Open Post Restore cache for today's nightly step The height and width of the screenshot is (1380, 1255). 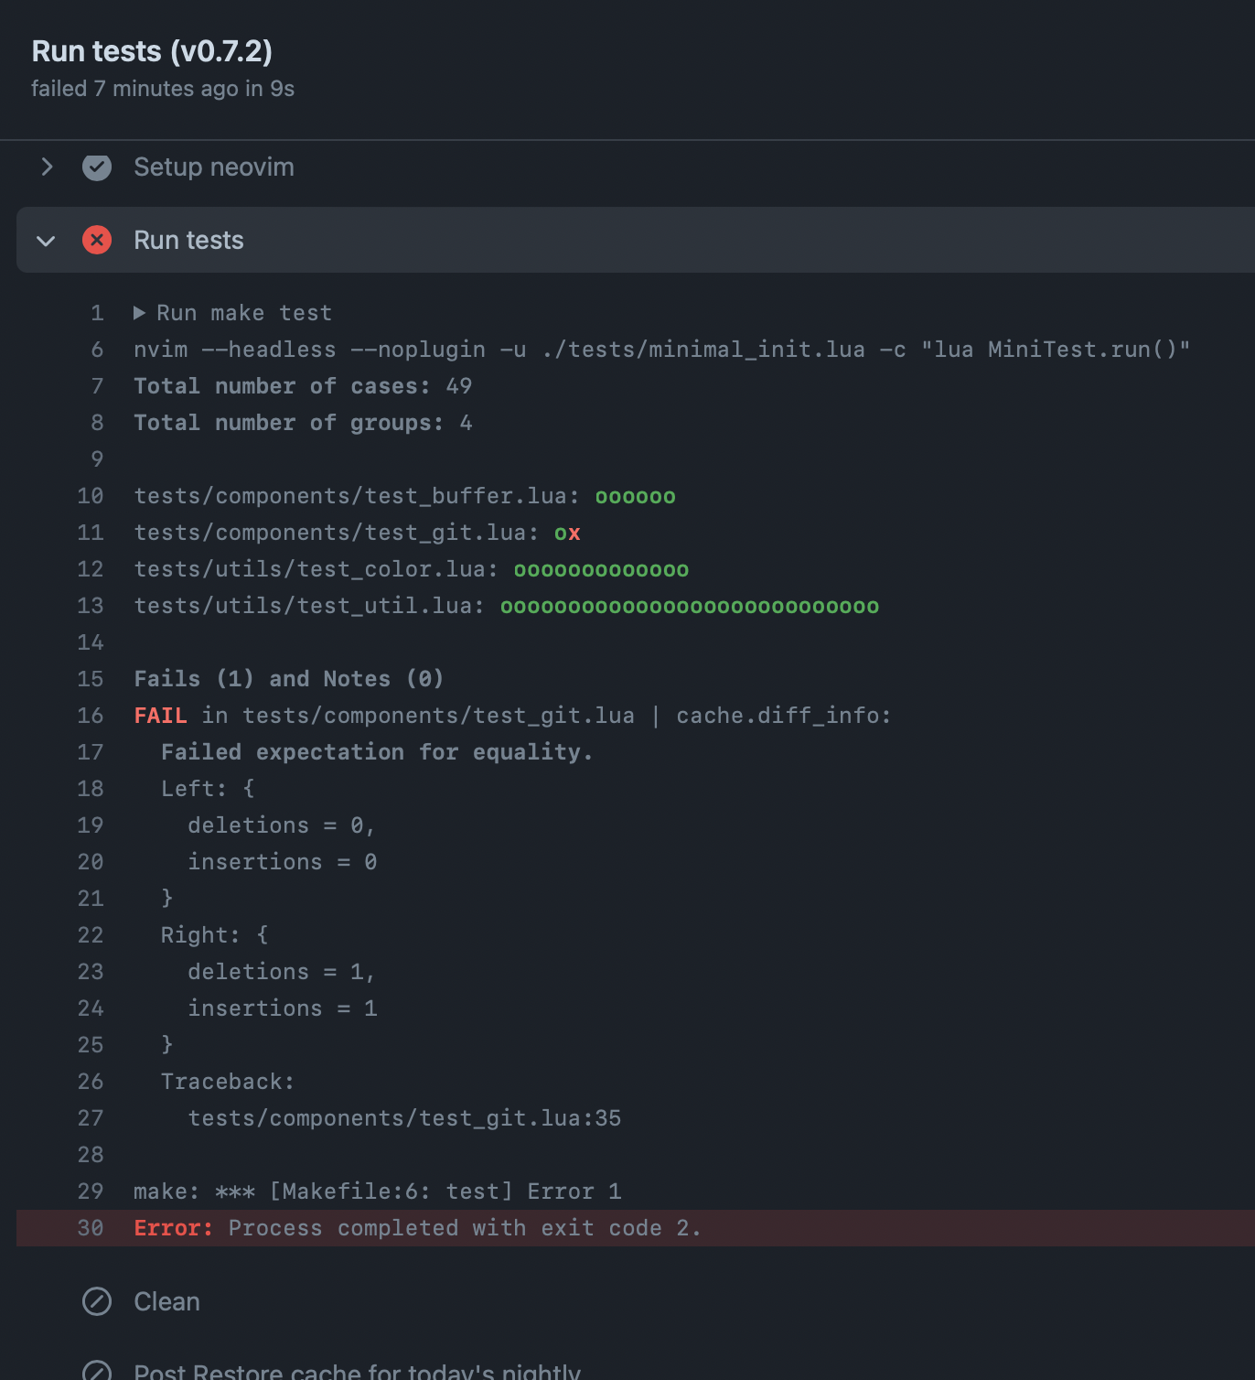tap(357, 1371)
